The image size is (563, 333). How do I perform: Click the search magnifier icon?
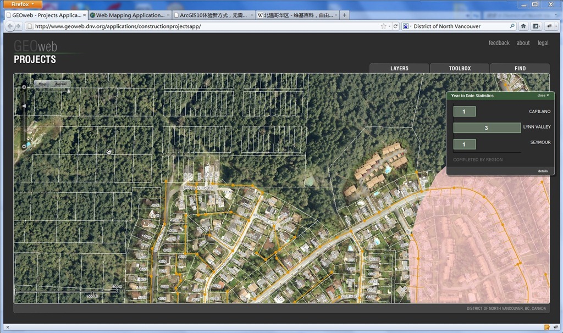(x=512, y=26)
